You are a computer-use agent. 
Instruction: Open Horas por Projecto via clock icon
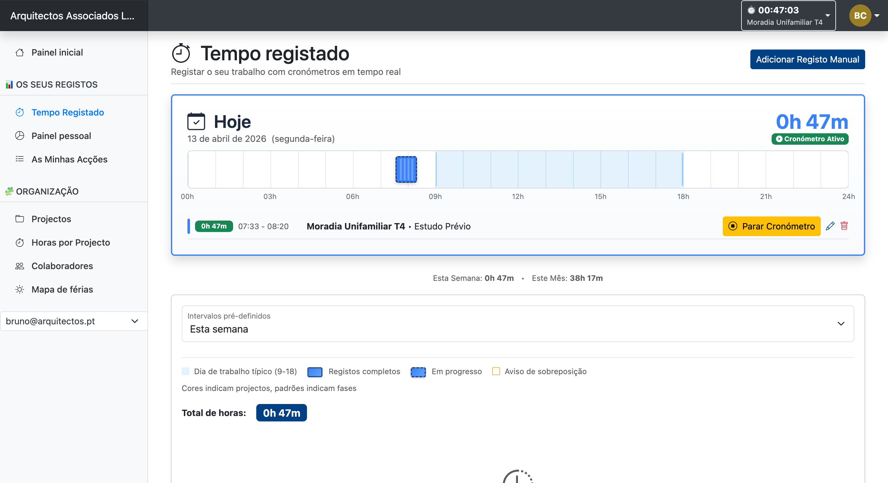[x=20, y=242]
